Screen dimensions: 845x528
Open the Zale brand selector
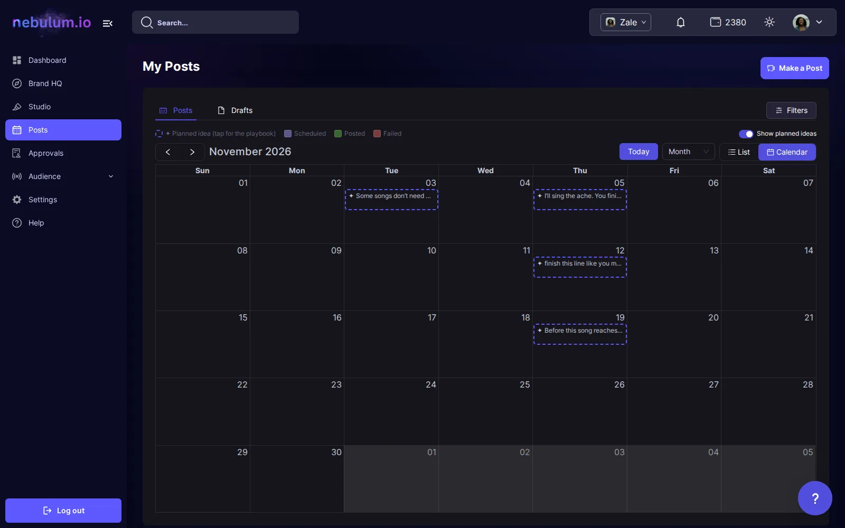(626, 22)
